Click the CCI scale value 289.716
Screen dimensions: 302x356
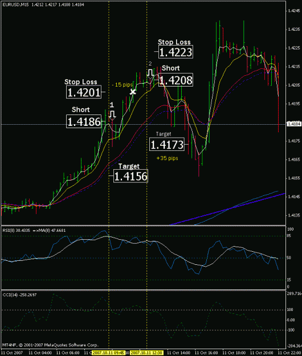click(x=295, y=294)
